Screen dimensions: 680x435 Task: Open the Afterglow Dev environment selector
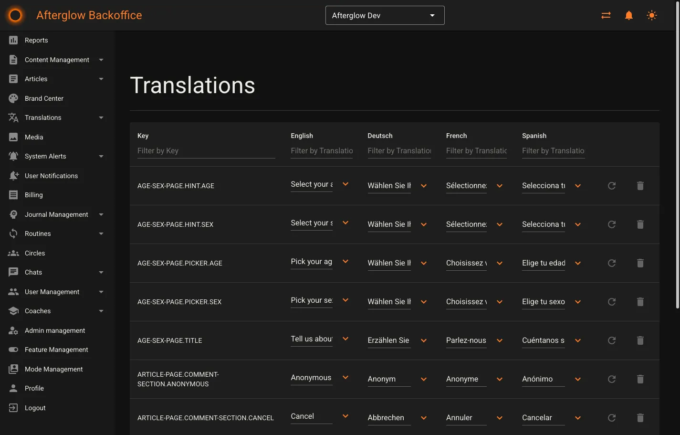click(x=385, y=15)
